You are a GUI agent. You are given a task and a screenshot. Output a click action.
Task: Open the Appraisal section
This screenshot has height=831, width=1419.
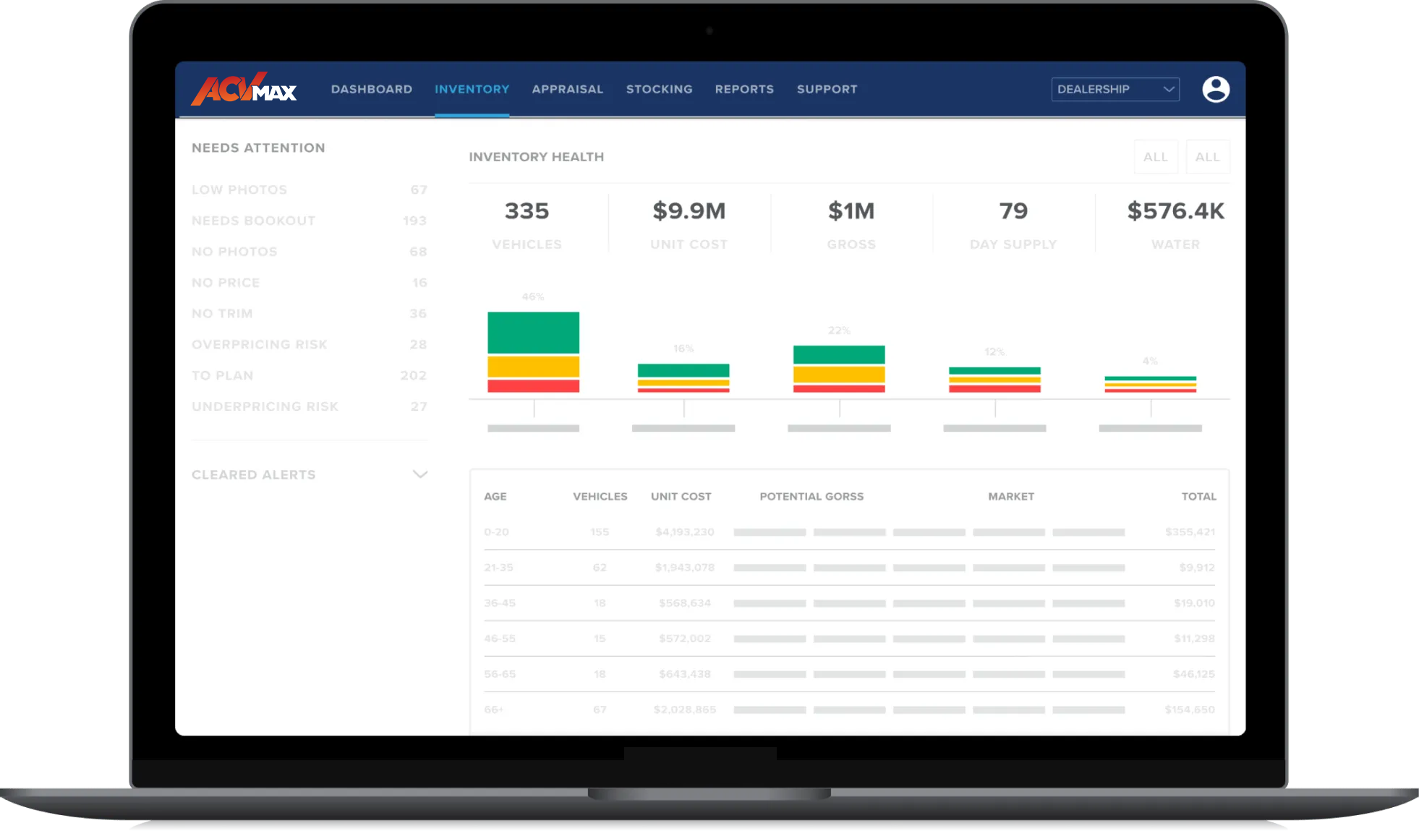[x=567, y=89]
